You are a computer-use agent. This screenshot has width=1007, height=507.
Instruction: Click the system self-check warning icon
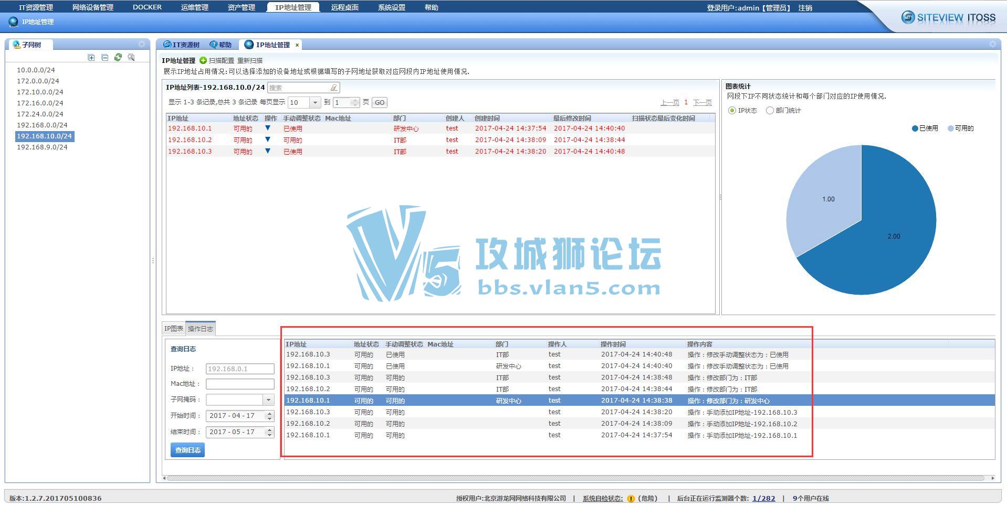(631, 499)
